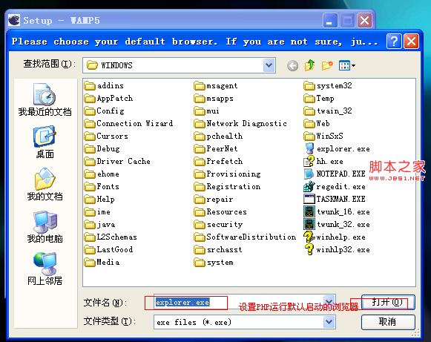Screen dimensions: 431x342
Task: Click the Cancel (取消) button
Action: tap(387, 322)
